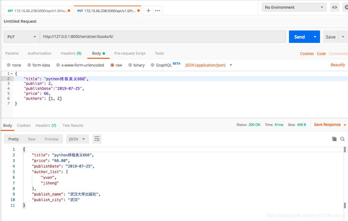
Task: Switch response view to Preview
Action: (52, 139)
